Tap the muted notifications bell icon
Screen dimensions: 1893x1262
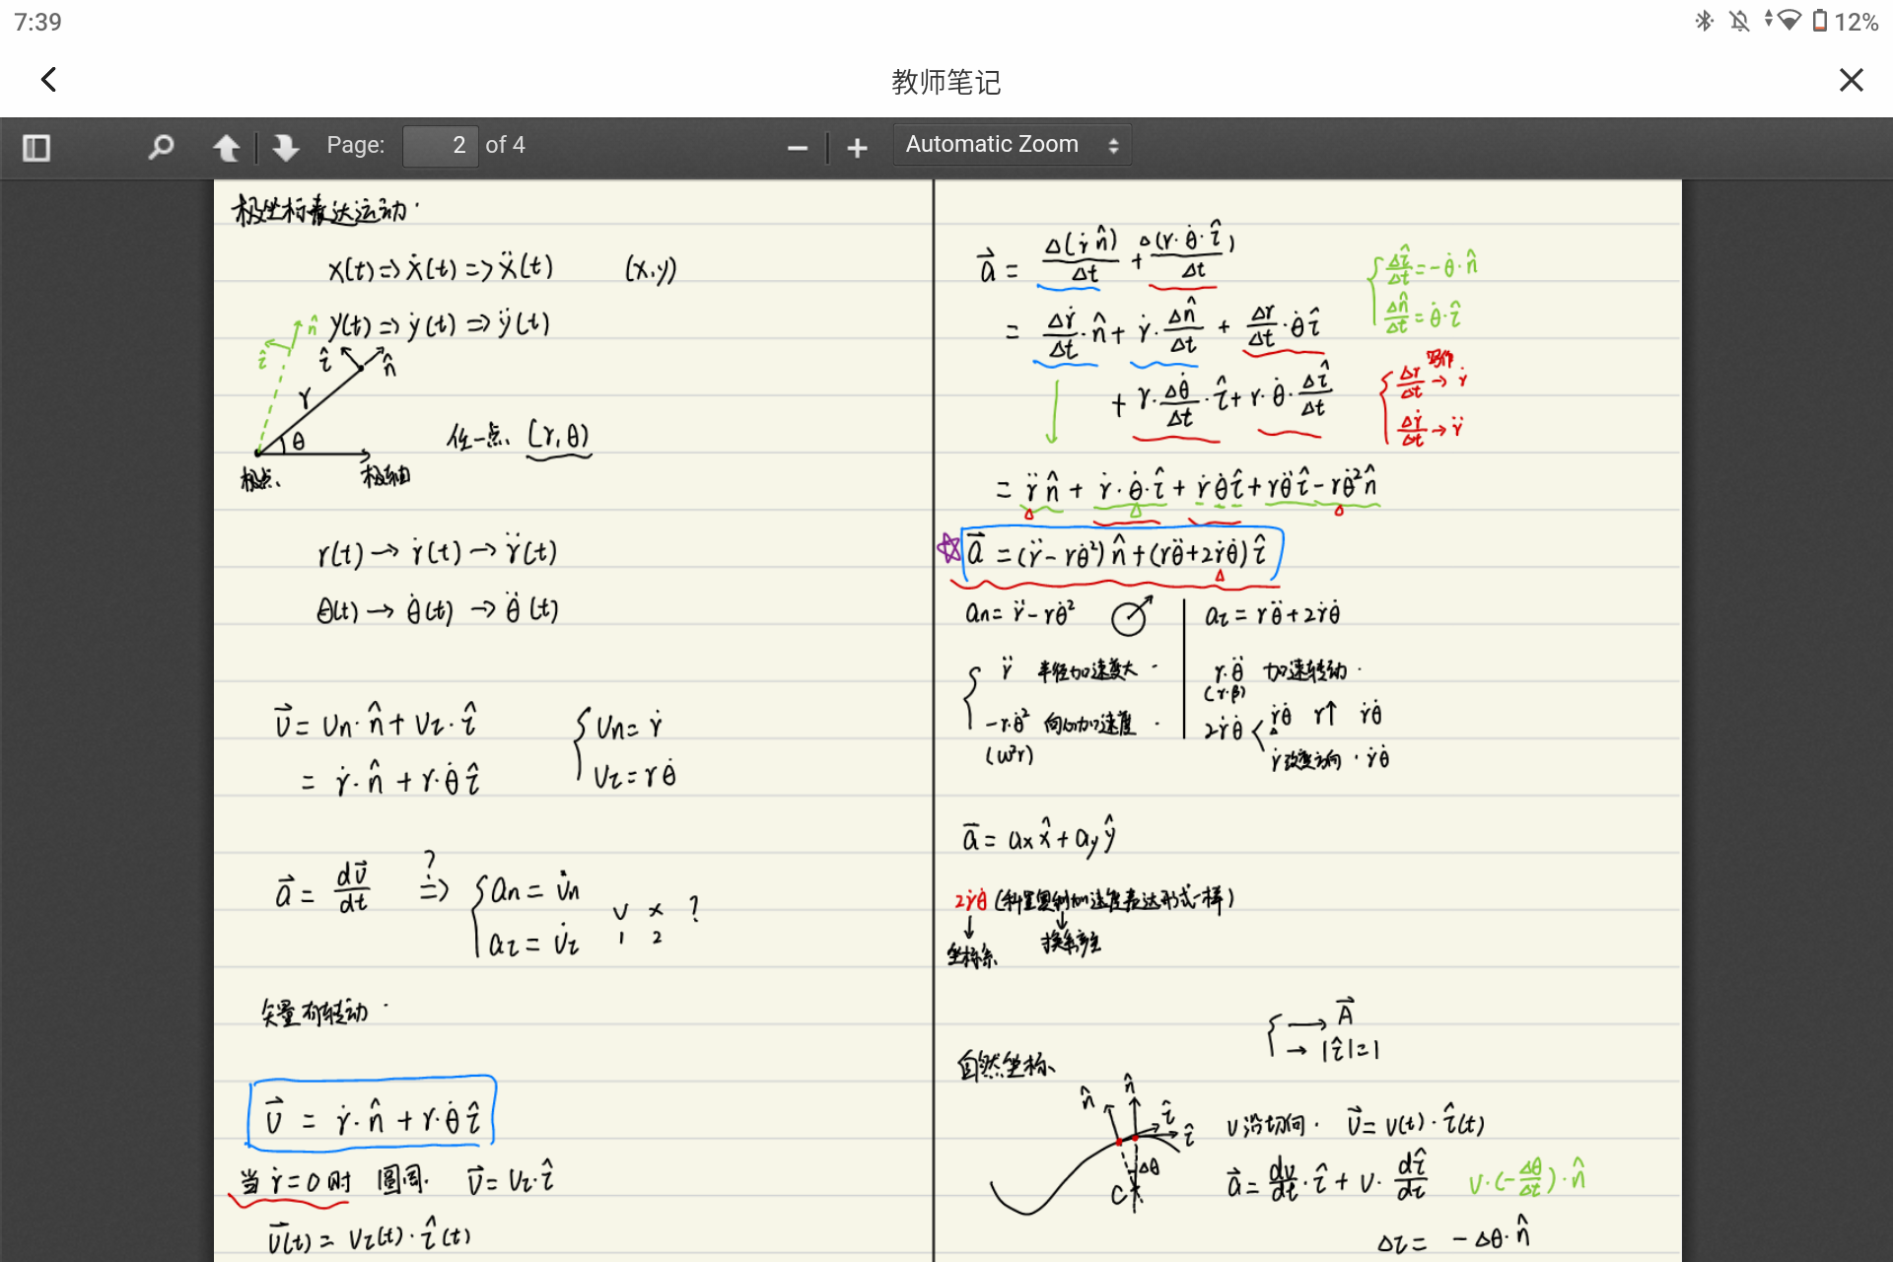tap(1739, 21)
